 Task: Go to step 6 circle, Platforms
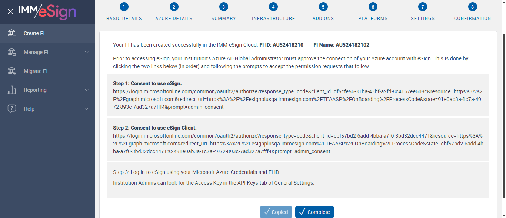pos(373,7)
